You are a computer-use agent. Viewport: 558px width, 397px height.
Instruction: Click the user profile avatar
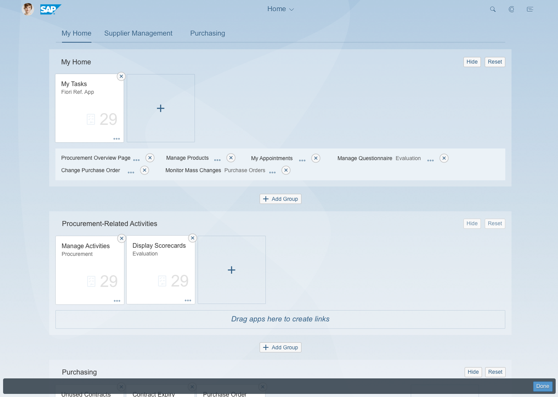(x=28, y=9)
